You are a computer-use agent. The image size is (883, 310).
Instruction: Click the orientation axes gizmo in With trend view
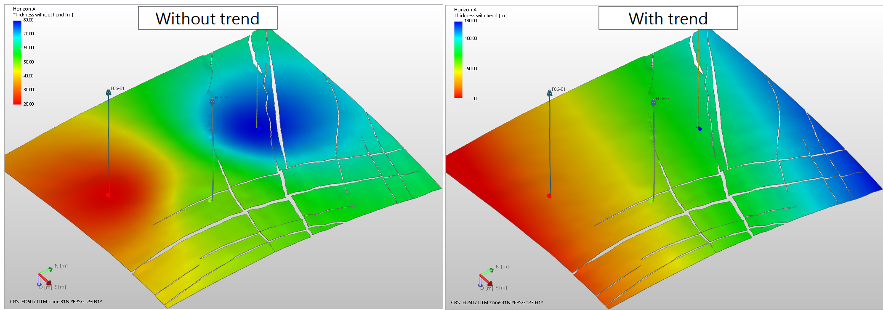(486, 278)
